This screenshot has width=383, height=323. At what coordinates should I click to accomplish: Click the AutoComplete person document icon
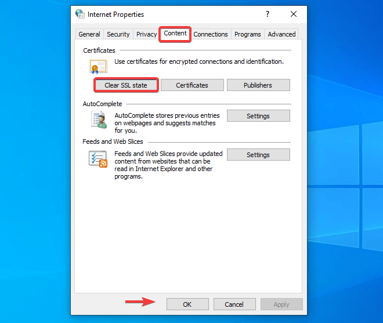click(99, 119)
